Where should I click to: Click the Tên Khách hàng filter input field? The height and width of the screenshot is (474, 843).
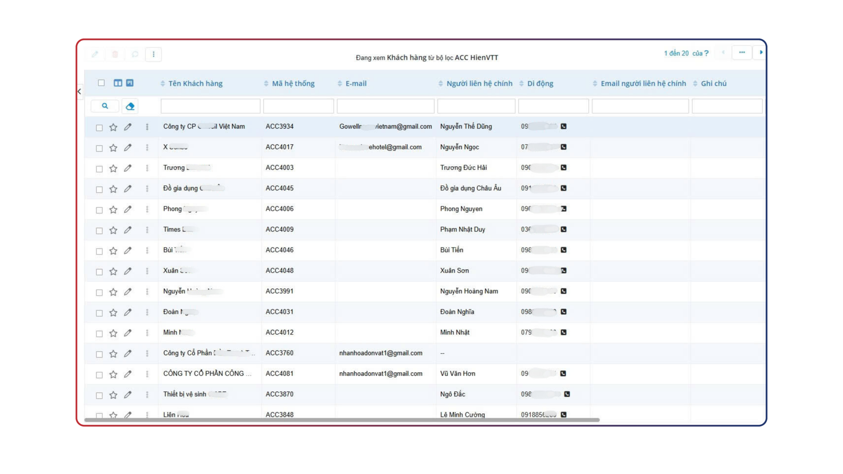pos(210,106)
